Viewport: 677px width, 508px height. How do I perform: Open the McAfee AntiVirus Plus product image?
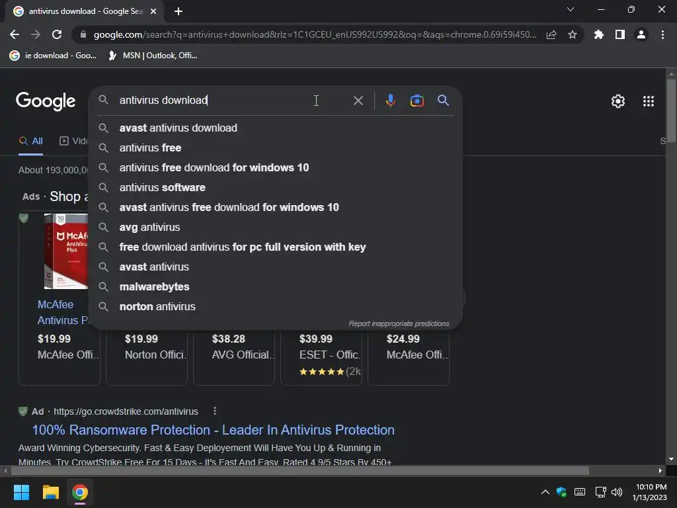[65, 251]
